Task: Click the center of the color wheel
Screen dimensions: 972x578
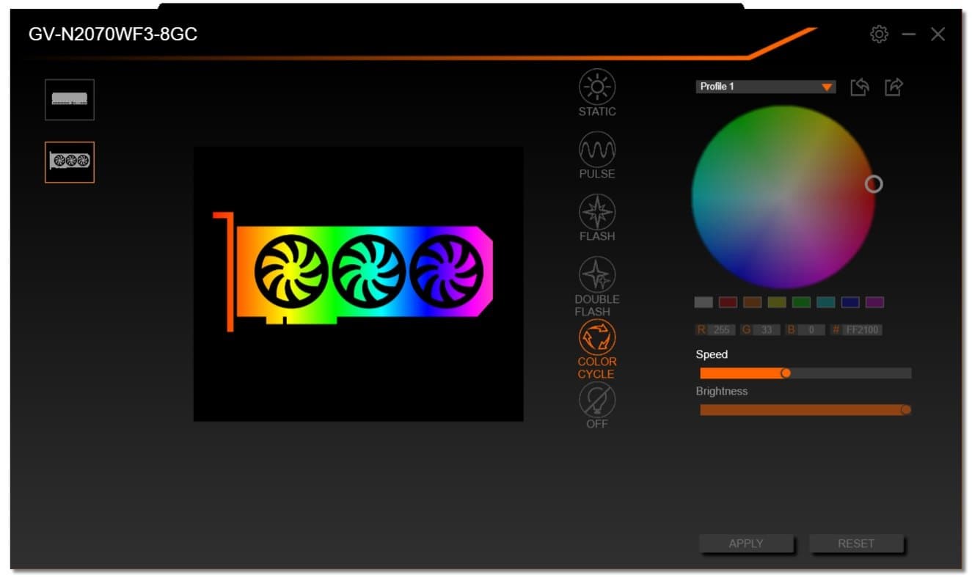Action: pos(783,197)
